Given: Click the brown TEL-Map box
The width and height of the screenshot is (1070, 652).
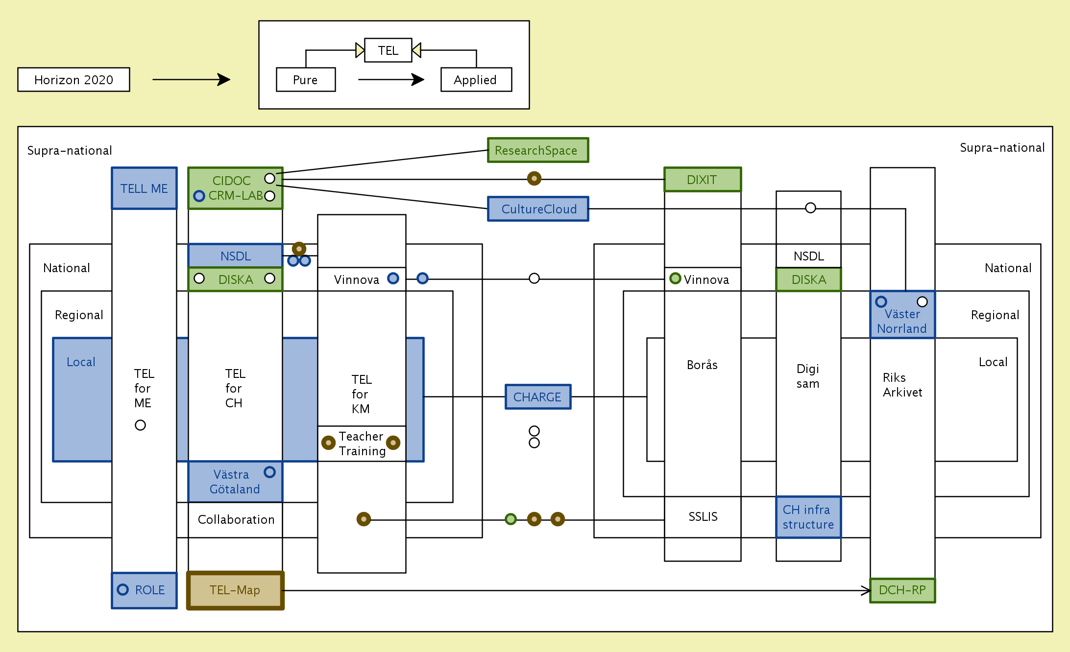Looking at the screenshot, I should tap(235, 590).
